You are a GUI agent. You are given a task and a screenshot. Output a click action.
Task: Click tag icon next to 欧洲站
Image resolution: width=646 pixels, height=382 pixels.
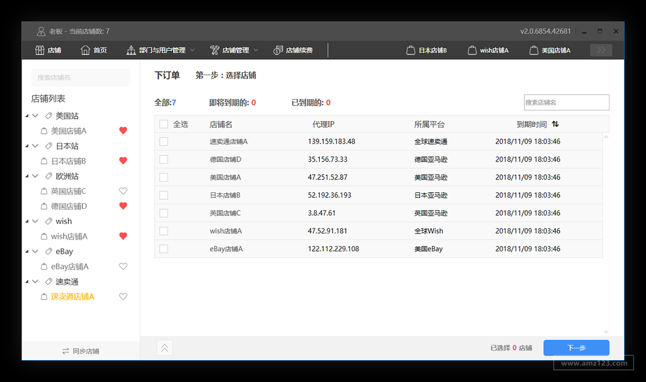(49, 176)
